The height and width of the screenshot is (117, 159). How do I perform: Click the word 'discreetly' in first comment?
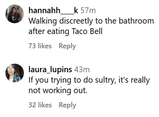click(x=76, y=21)
